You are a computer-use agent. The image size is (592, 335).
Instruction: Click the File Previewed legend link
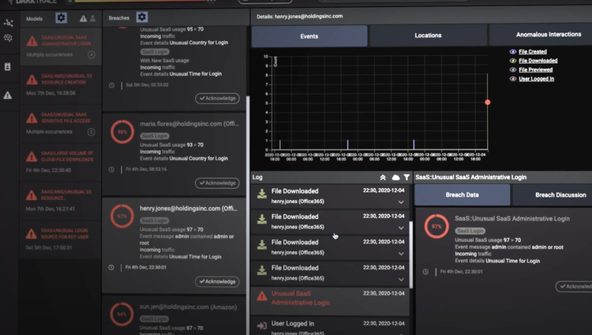click(538, 70)
